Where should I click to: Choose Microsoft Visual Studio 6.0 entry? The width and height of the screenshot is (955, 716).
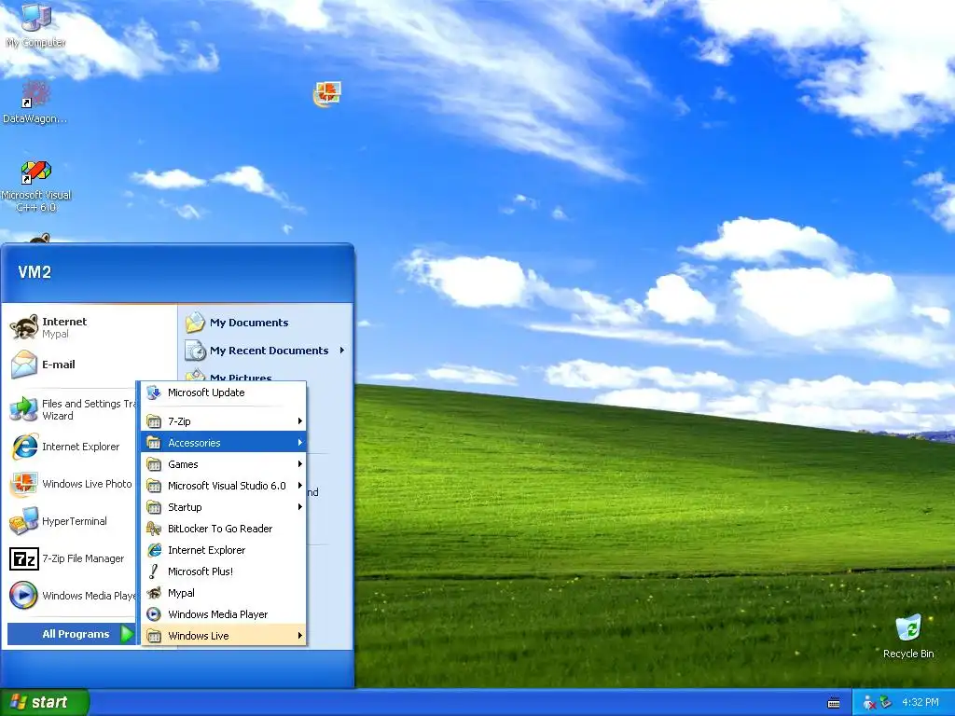[224, 485]
